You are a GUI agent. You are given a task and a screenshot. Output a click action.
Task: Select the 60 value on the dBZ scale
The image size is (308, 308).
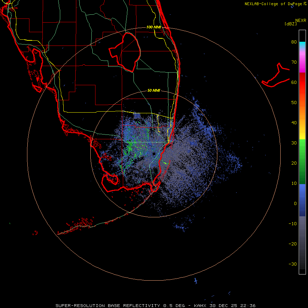pyautogui.click(x=294, y=82)
